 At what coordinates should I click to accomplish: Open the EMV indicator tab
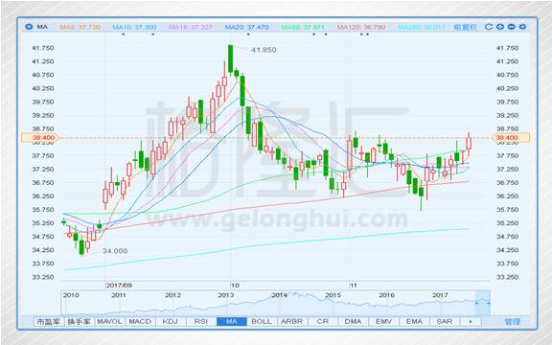click(x=383, y=321)
